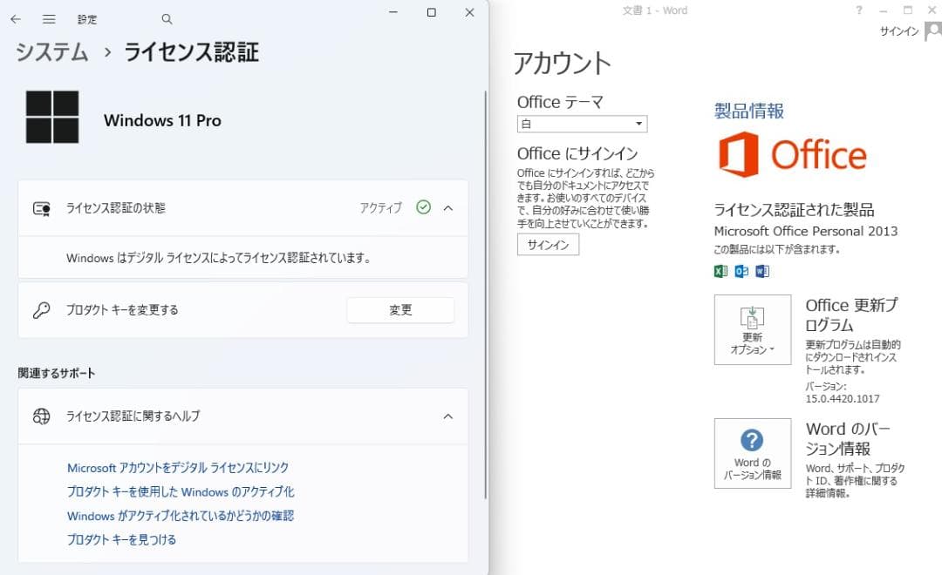Open プロダクト キーを使用した Windows のアクティブ化 link
The width and height of the screenshot is (942, 575).
(x=181, y=491)
